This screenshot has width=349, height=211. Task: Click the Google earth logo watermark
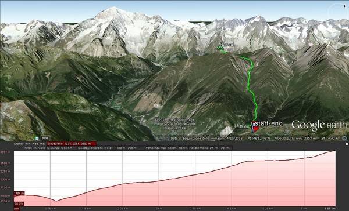pos(319,125)
